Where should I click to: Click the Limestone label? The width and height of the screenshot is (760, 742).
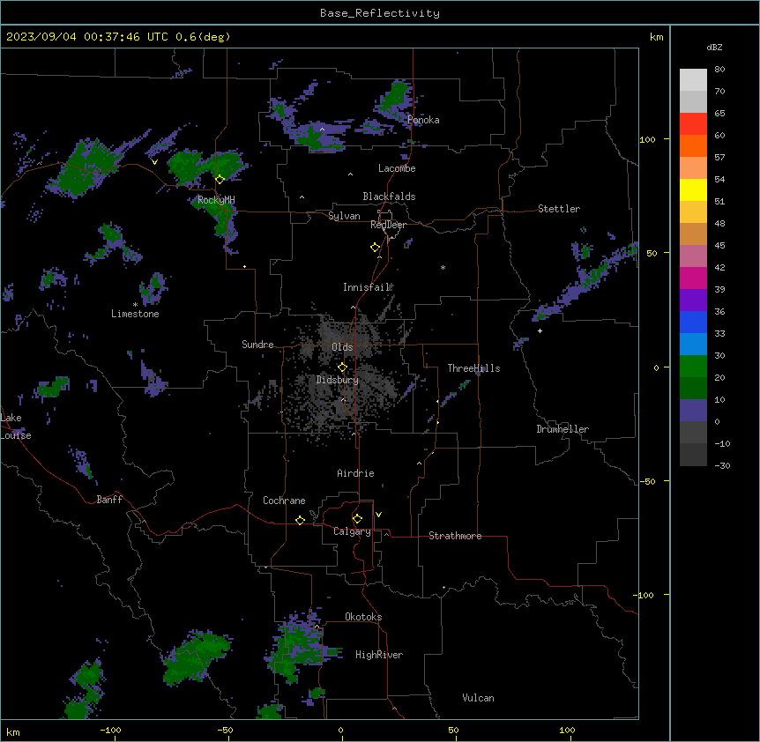tap(135, 314)
